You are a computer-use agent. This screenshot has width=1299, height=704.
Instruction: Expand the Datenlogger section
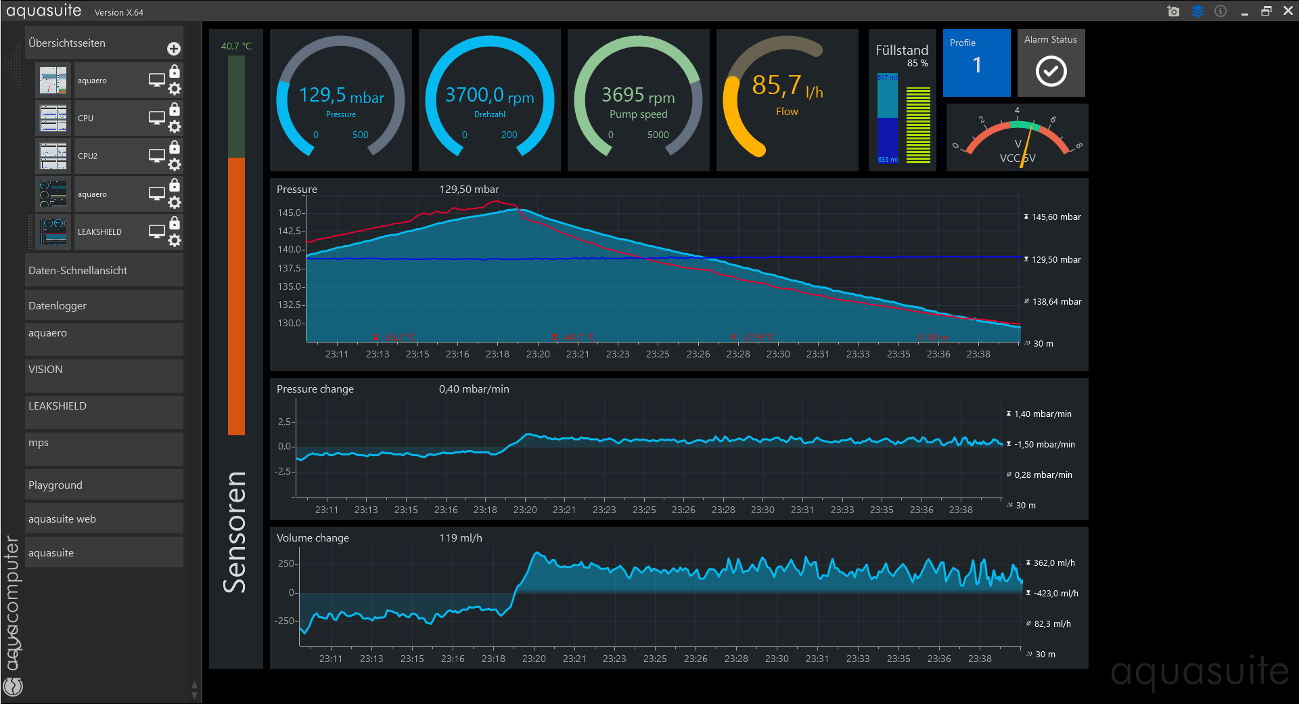point(104,305)
